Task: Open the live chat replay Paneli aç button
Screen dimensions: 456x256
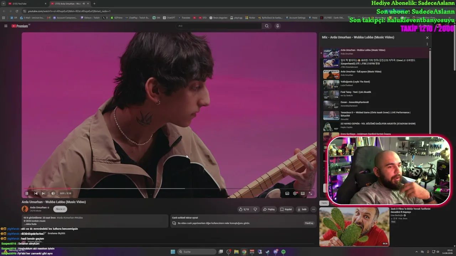Action: coord(309,223)
